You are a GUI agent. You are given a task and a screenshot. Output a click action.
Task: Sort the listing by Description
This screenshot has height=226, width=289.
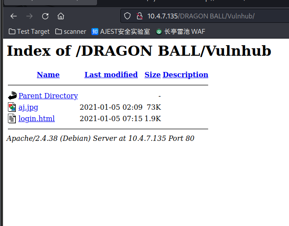(185, 75)
